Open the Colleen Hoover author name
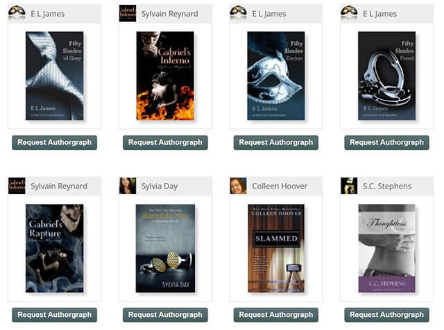Image resolution: width=444 pixels, height=330 pixels. (x=280, y=186)
